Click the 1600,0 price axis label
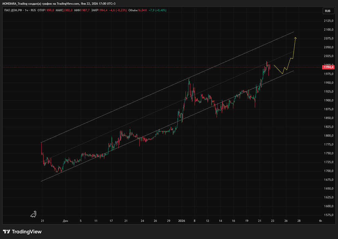338x239 pixels. click(329, 206)
